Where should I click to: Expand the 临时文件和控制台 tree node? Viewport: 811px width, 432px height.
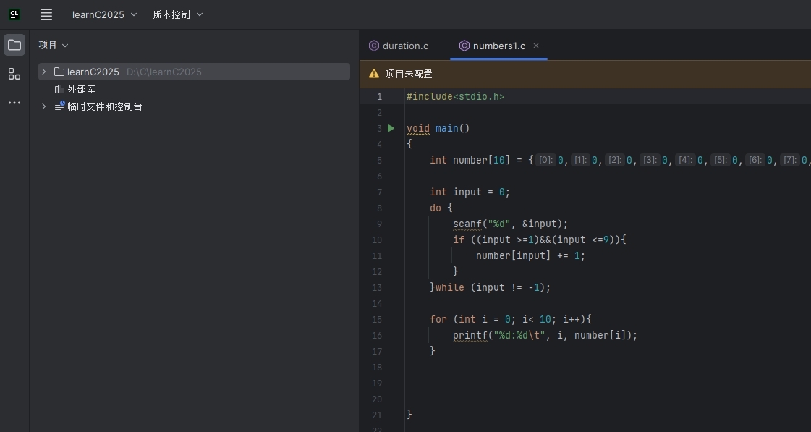pyautogui.click(x=44, y=106)
